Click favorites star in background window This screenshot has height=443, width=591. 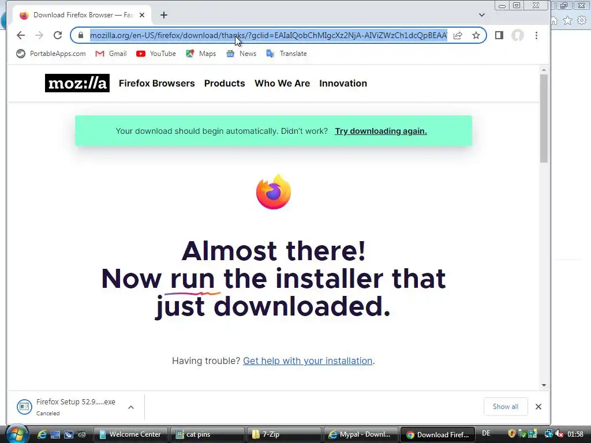[568, 20]
